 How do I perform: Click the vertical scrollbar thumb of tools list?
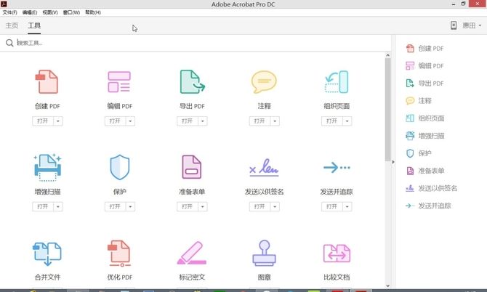click(387, 110)
